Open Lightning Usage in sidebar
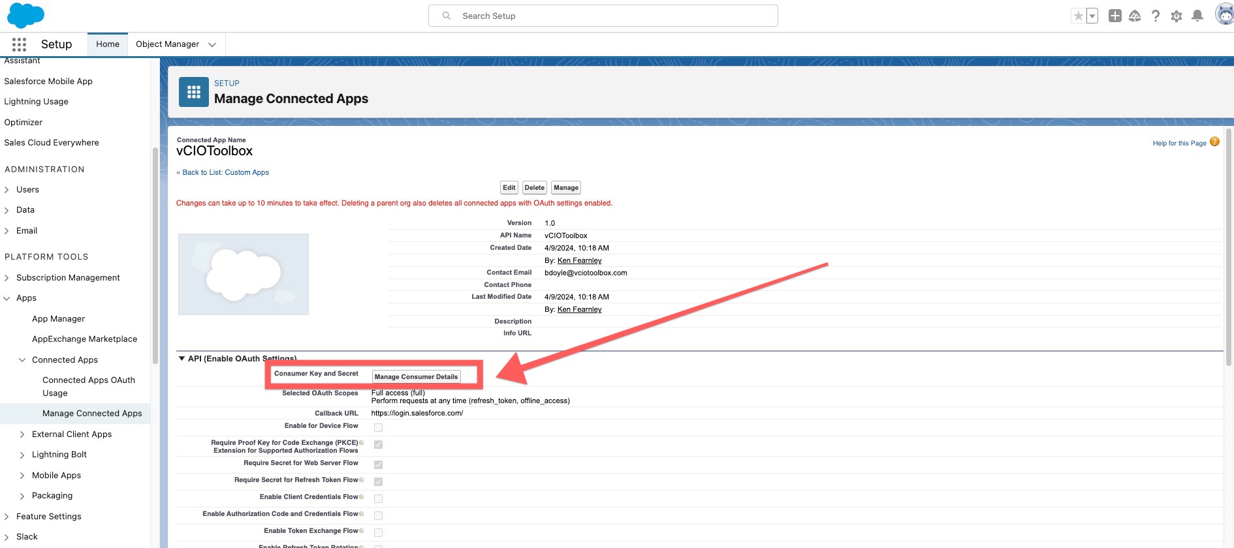 [x=36, y=101]
